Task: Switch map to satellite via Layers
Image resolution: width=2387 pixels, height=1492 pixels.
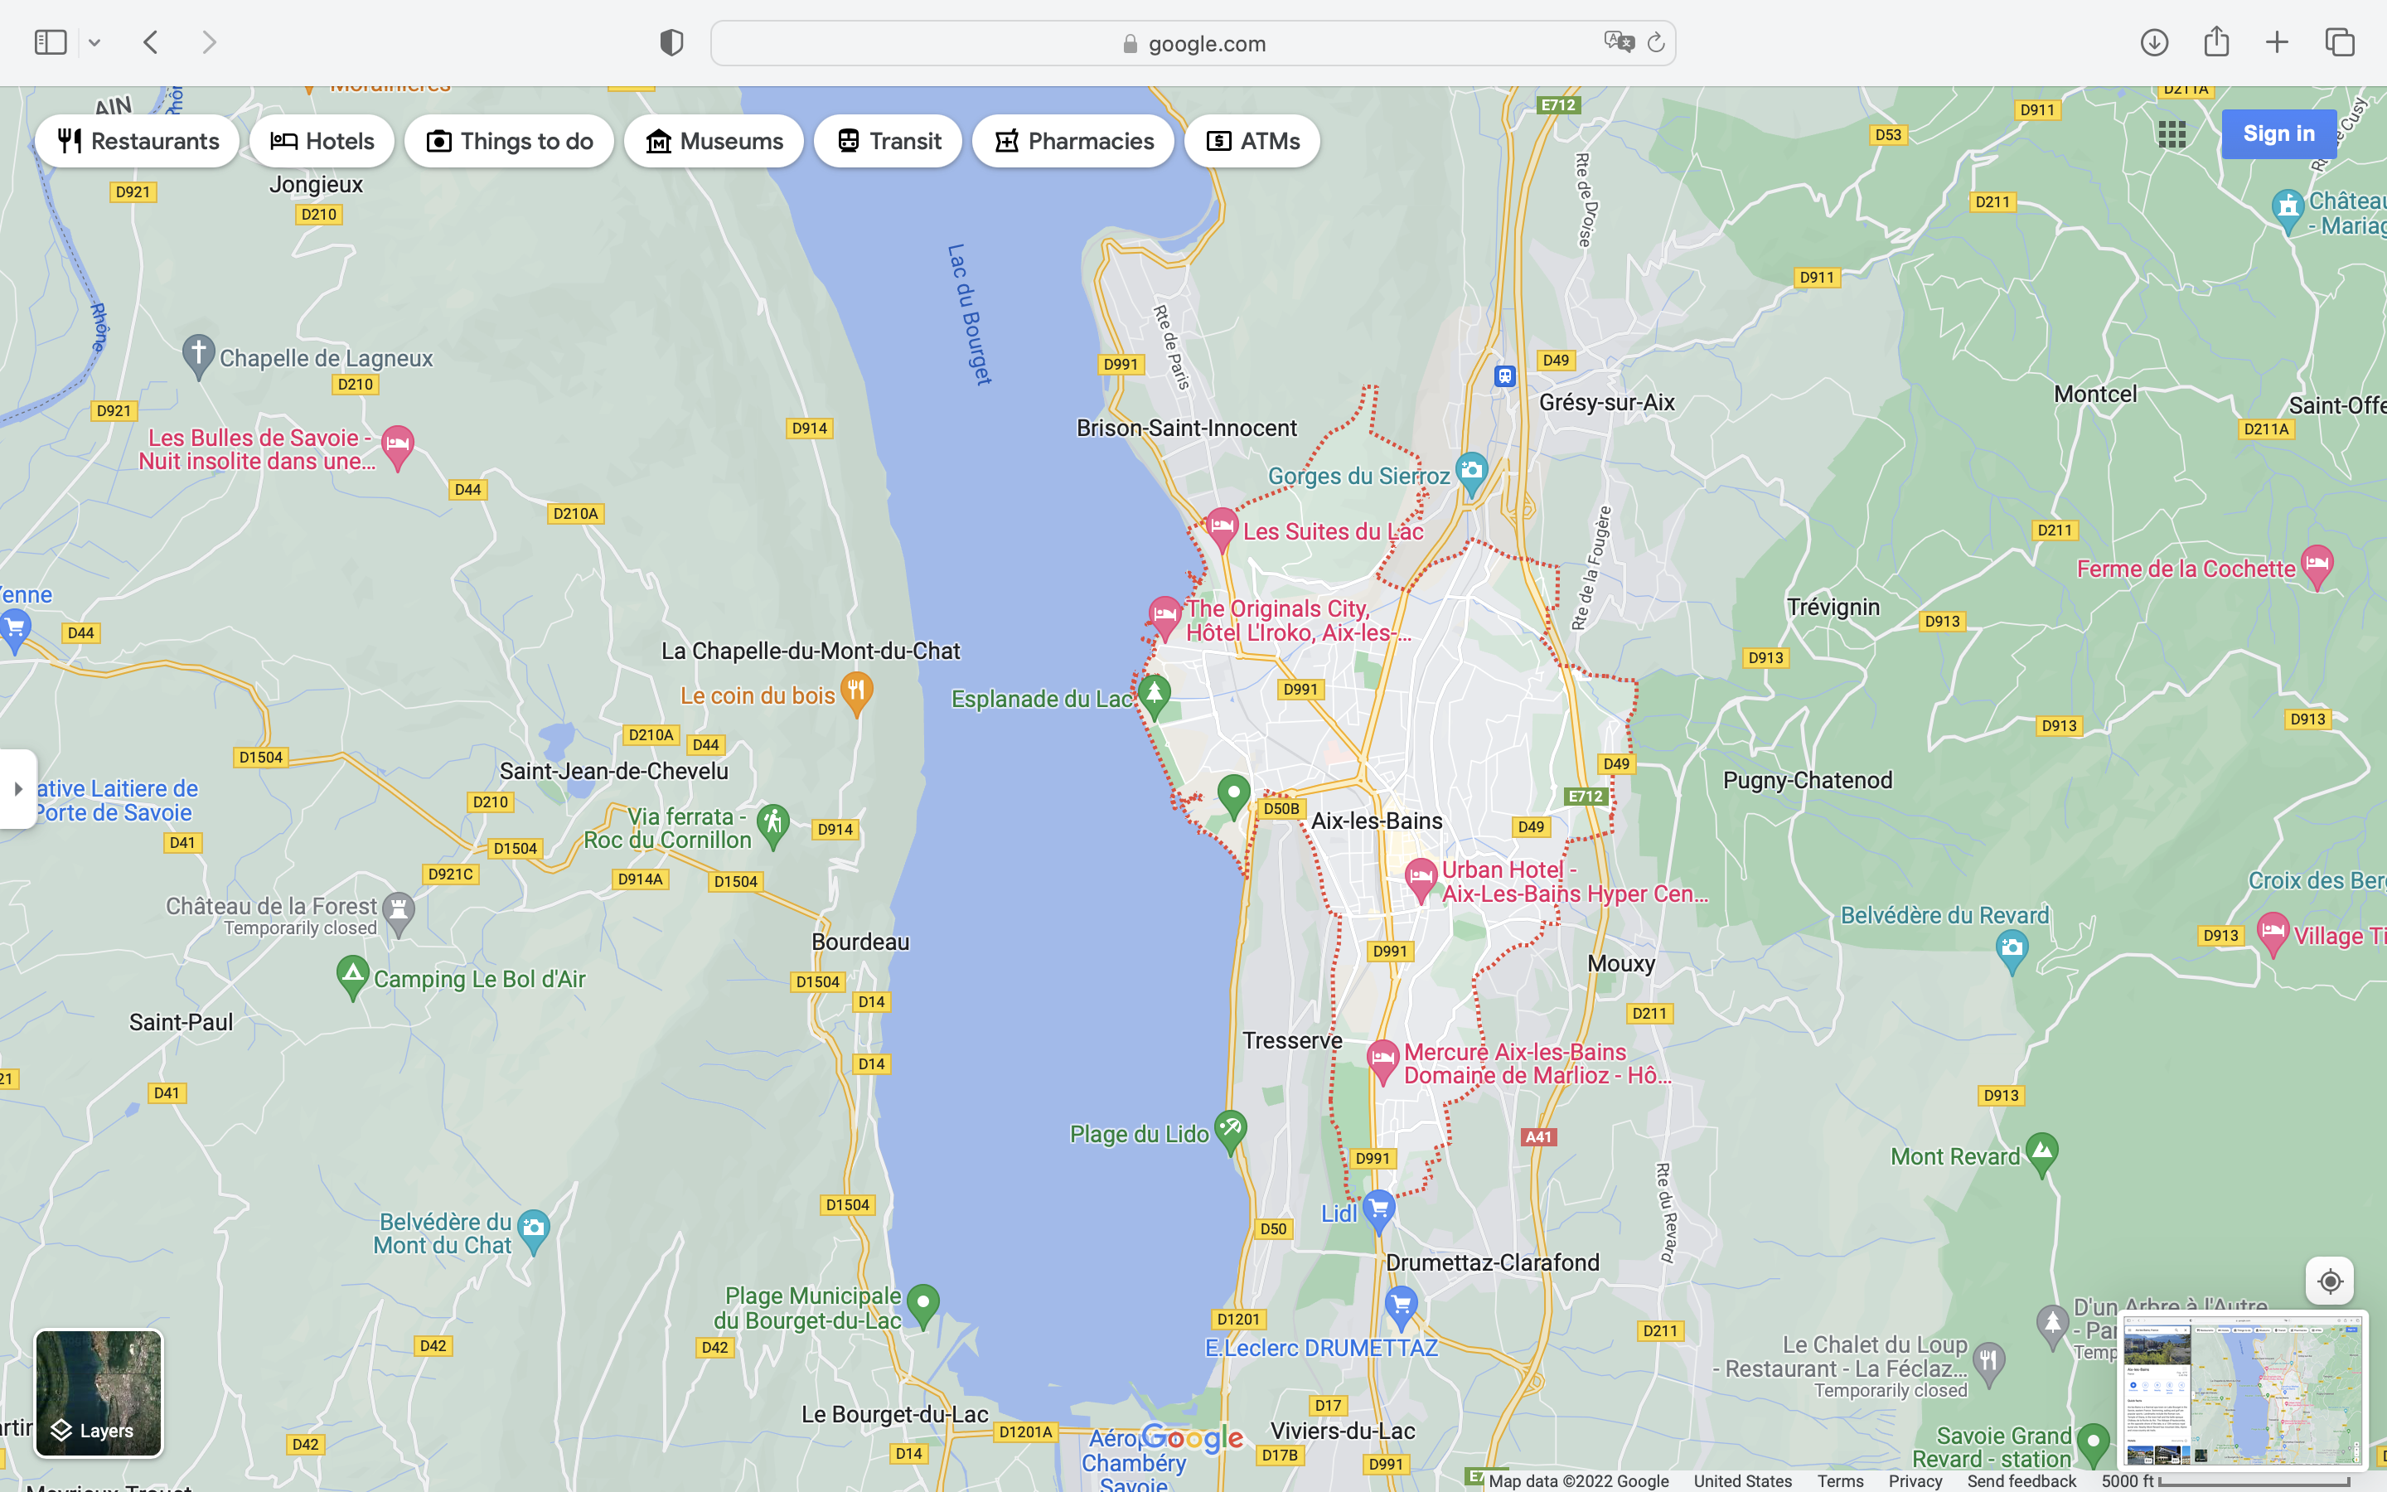Action: click(99, 1393)
